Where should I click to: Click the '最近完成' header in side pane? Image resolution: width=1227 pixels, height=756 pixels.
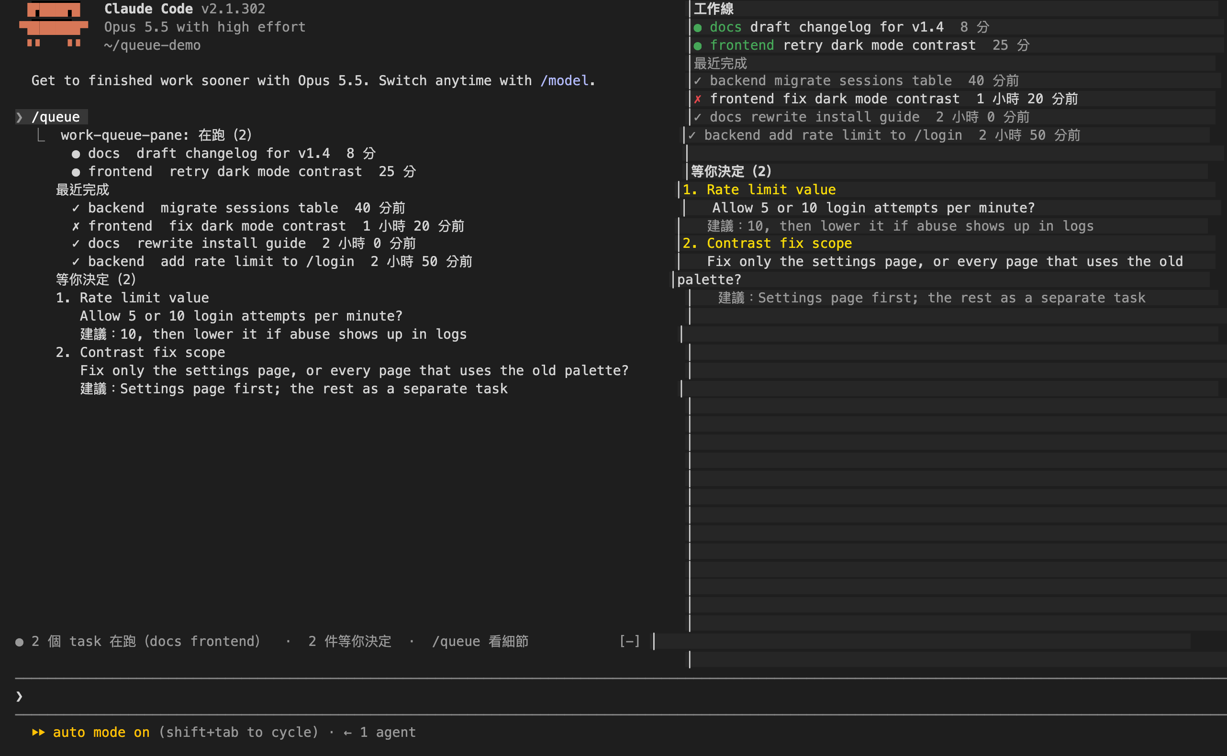tap(720, 64)
